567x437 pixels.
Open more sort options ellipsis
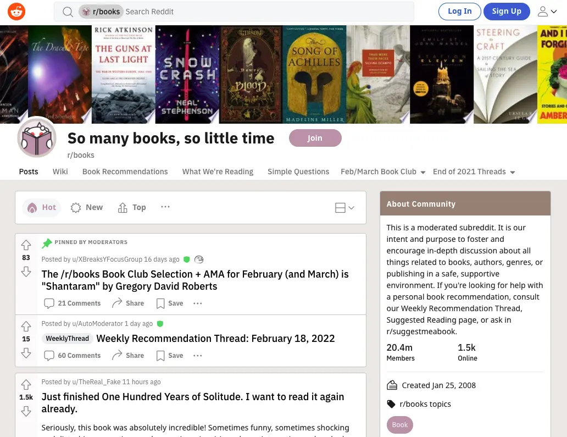tap(165, 207)
